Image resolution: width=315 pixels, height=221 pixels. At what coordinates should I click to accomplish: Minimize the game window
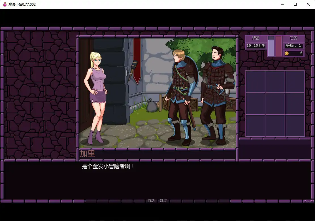[282, 4]
